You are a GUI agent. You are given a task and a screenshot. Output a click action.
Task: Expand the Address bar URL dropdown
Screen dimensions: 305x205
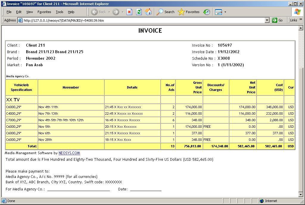[267, 20]
